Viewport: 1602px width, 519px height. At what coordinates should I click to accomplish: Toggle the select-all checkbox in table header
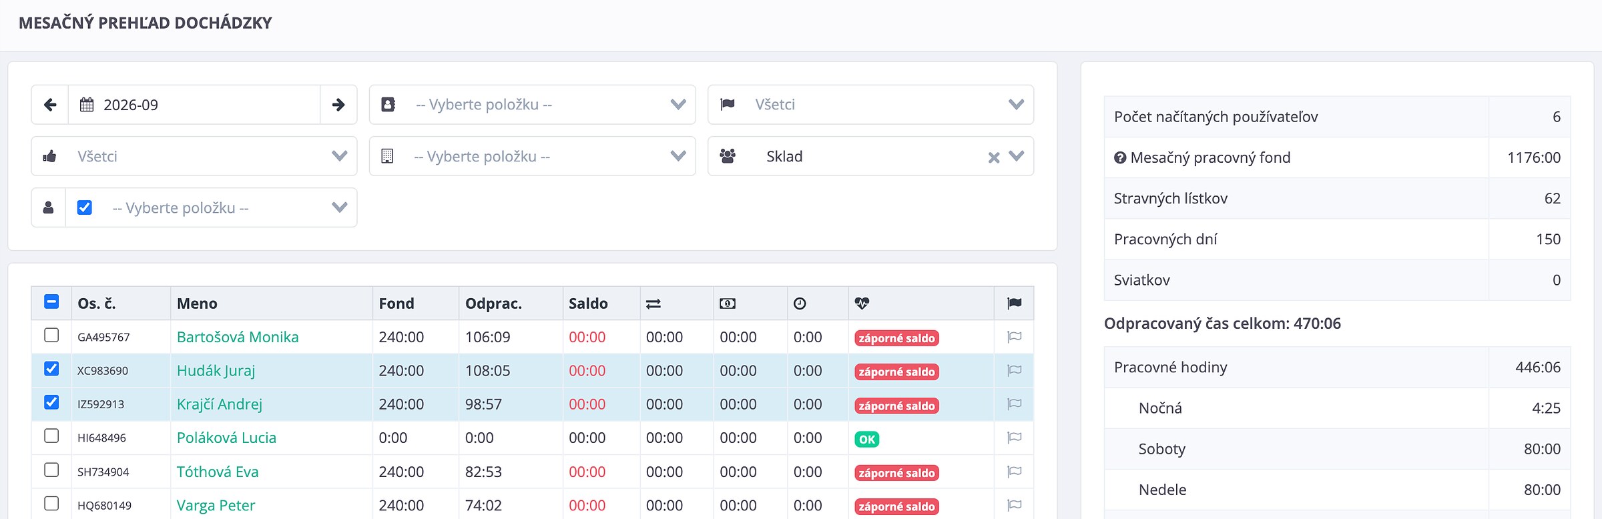[x=51, y=302]
